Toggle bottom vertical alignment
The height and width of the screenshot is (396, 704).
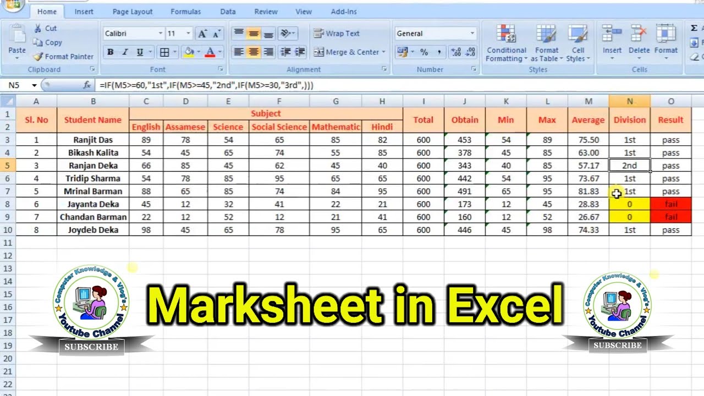point(268,34)
